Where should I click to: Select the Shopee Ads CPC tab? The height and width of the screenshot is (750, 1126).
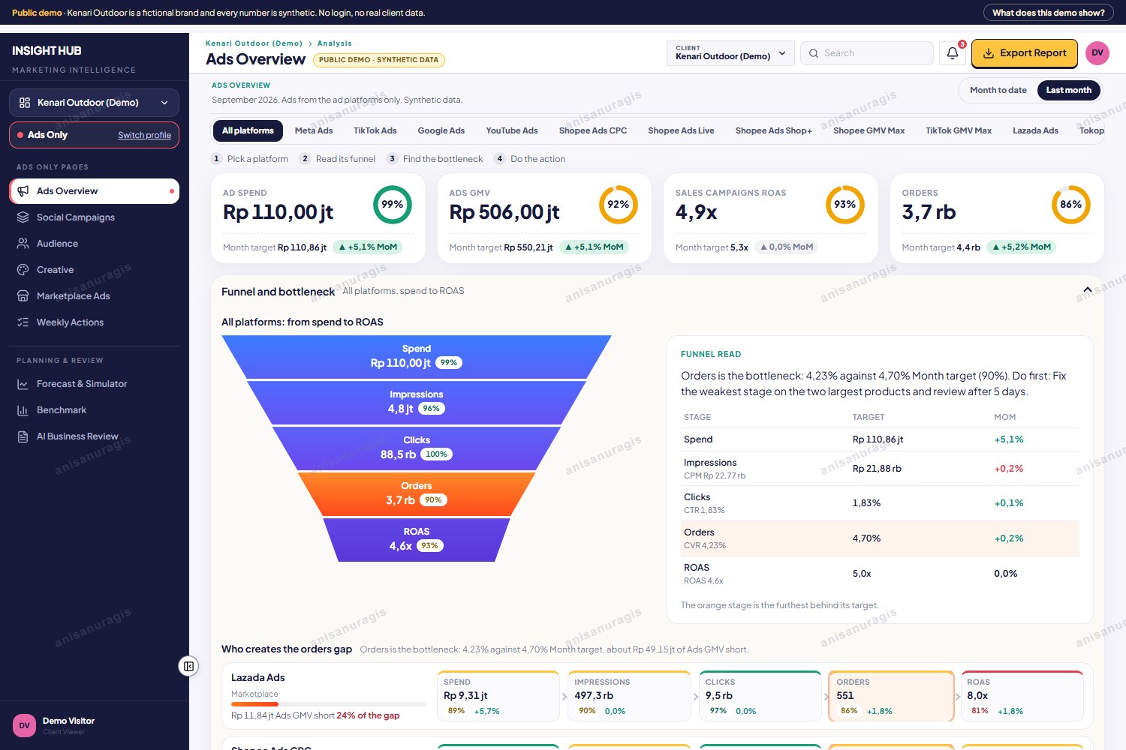tap(593, 130)
